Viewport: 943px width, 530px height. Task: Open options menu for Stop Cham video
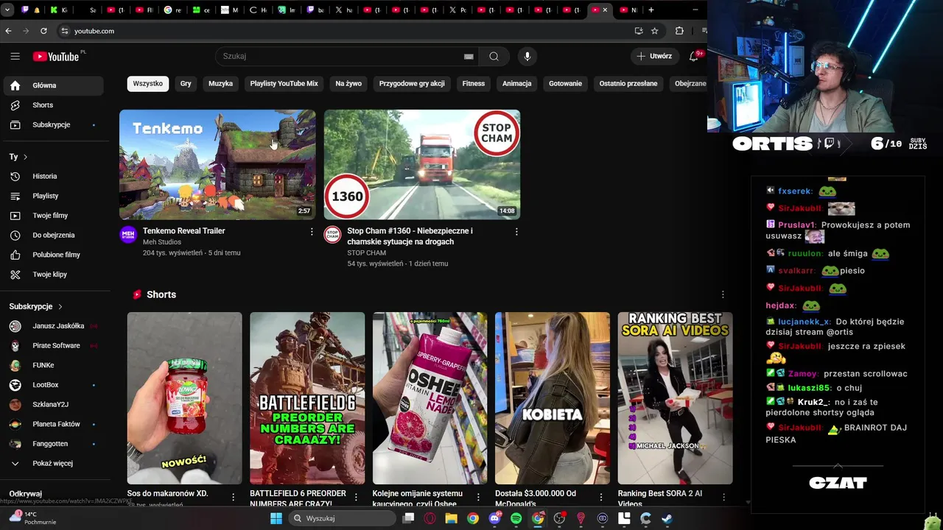tap(516, 231)
